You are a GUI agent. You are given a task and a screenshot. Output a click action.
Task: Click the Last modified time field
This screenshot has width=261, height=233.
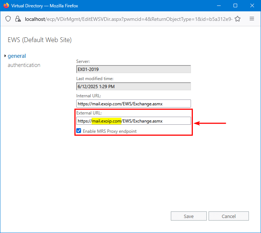[x=133, y=86]
